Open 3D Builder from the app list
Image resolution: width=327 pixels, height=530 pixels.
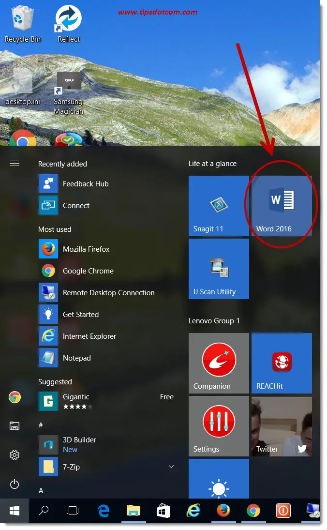tap(106, 444)
